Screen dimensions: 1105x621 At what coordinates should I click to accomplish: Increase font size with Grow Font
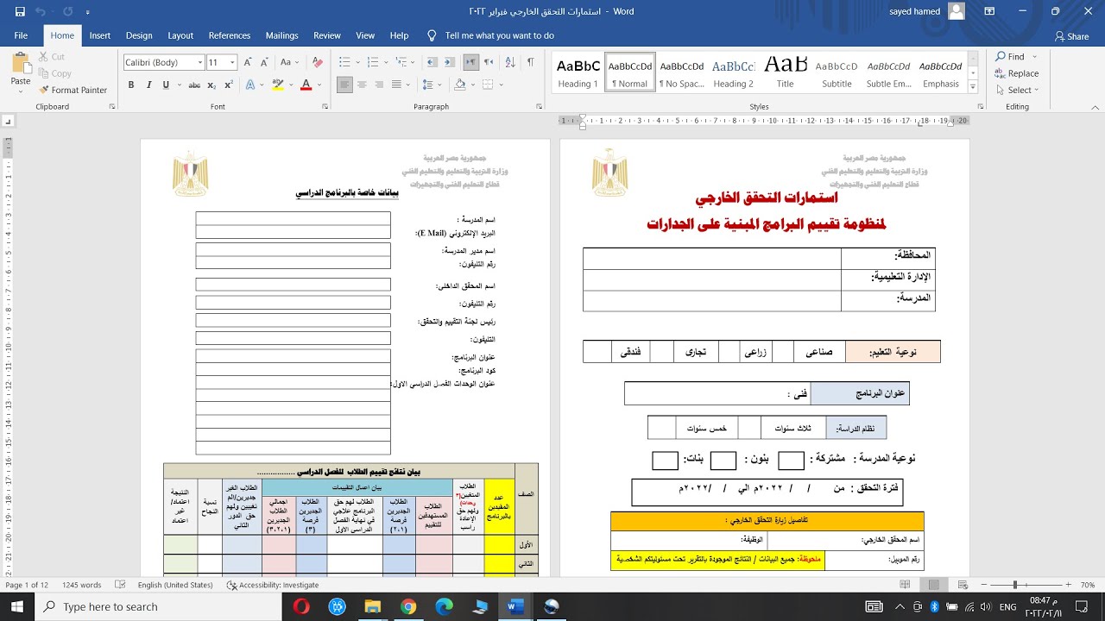click(249, 62)
